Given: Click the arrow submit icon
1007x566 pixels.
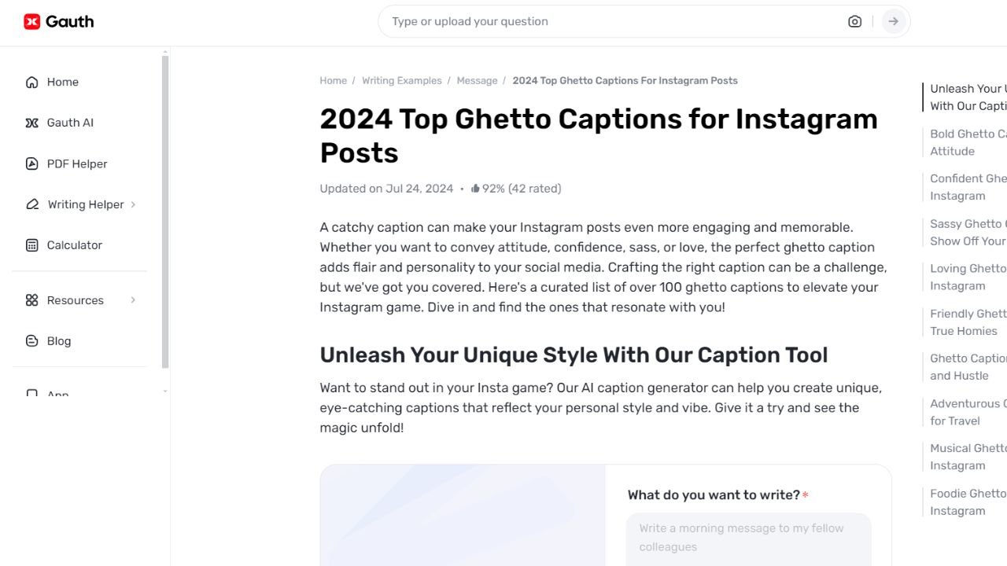Looking at the screenshot, I should point(894,21).
